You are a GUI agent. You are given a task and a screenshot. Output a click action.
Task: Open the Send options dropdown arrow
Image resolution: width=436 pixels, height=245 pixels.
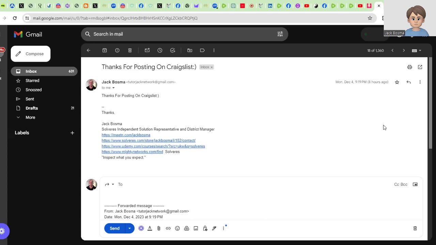tap(130, 228)
